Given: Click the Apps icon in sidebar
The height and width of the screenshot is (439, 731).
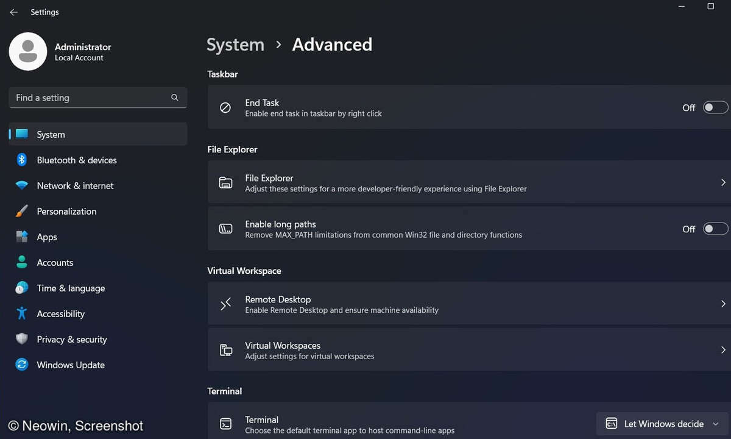Looking at the screenshot, I should pos(22,237).
